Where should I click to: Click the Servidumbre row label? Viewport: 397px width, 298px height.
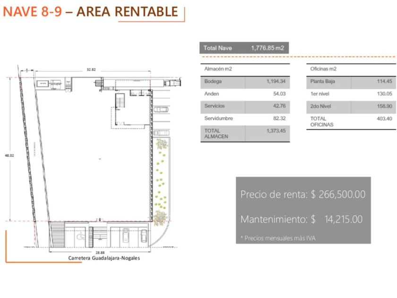click(x=218, y=118)
